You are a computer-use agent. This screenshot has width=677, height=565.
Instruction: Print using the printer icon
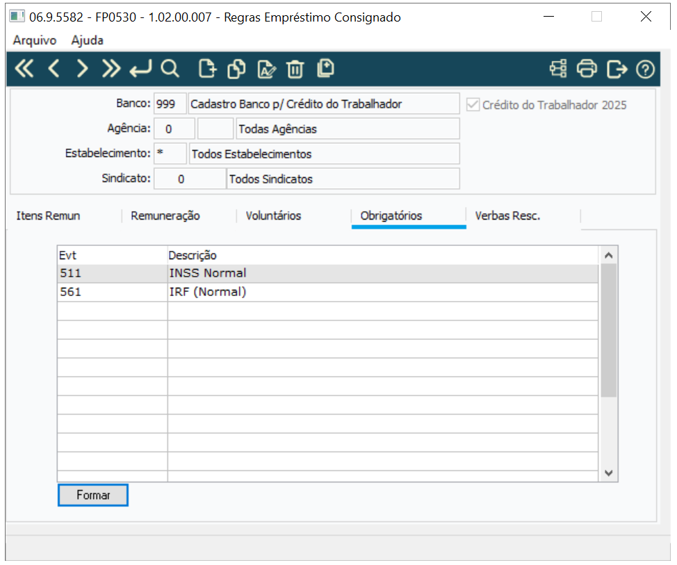[x=587, y=69]
